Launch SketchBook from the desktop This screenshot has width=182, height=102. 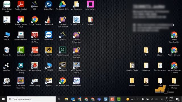[x=49, y=21]
